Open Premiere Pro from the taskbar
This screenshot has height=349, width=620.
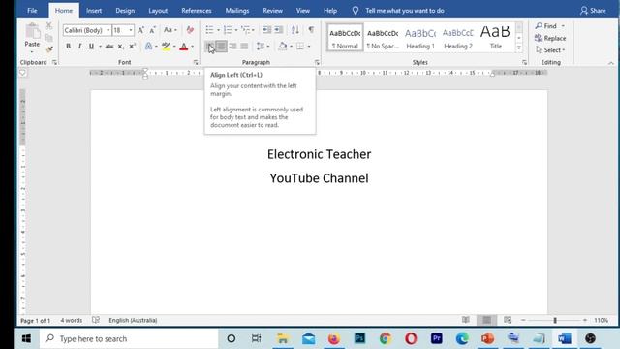(x=437, y=338)
